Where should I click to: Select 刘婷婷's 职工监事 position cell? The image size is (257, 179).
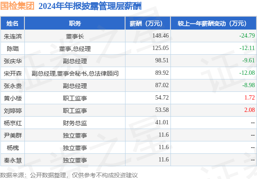click(x=75, y=111)
